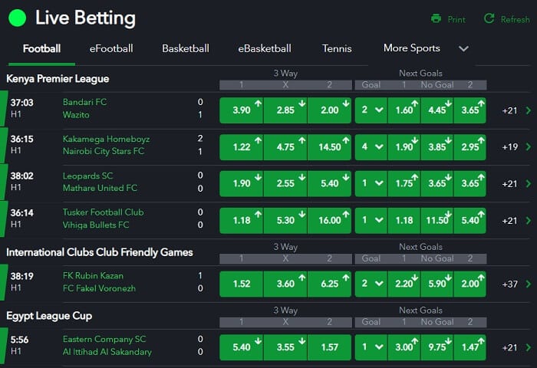Open more markets arrow for Leopards SC match
Screen dimensions: 537x368
(x=529, y=183)
